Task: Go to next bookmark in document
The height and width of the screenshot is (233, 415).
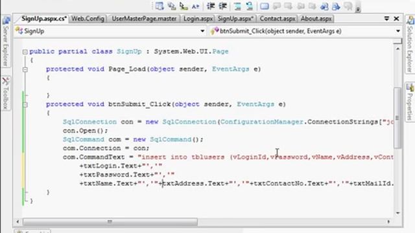Action: (336, 6)
